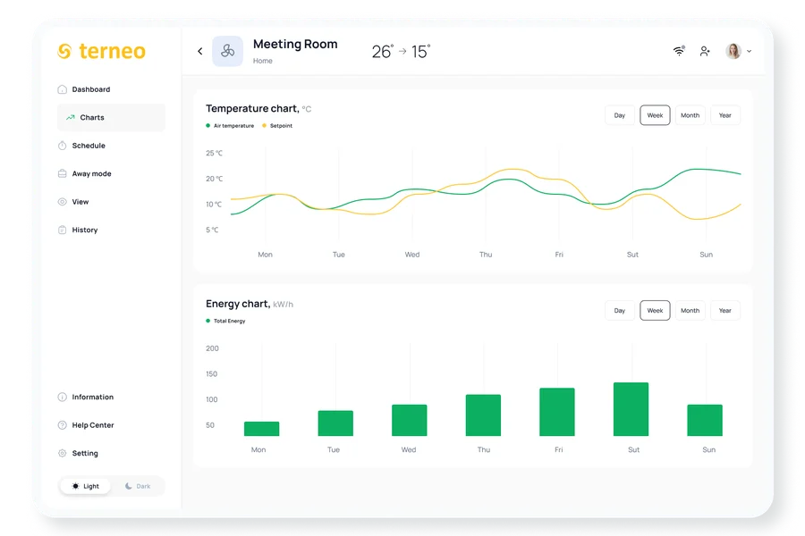The image size is (805, 536).
Task: Open the History sidebar item
Action: [84, 230]
